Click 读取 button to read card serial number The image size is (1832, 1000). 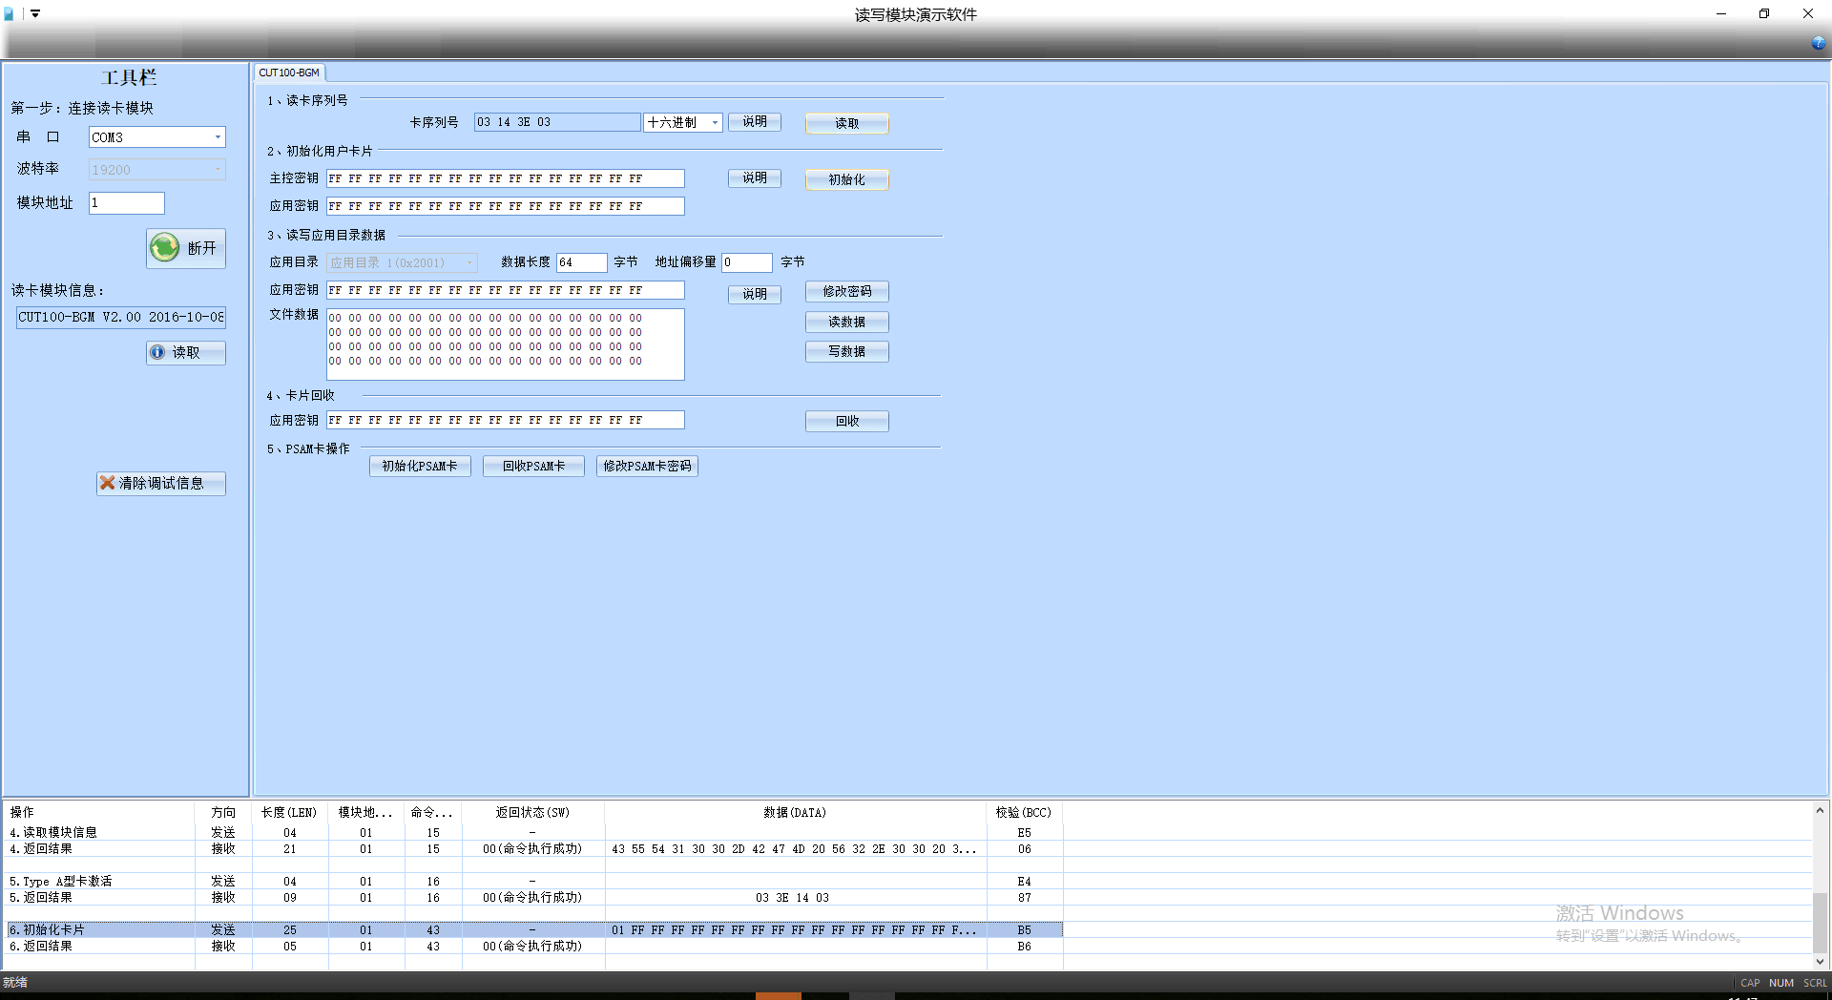click(846, 123)
